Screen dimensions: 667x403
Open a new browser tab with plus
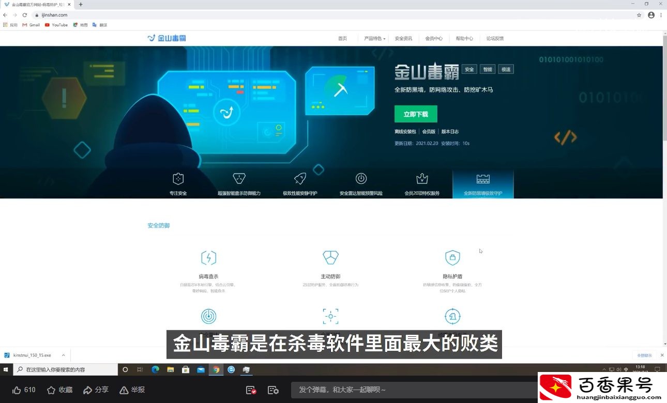pyautogui.click(x=81, y=4)
